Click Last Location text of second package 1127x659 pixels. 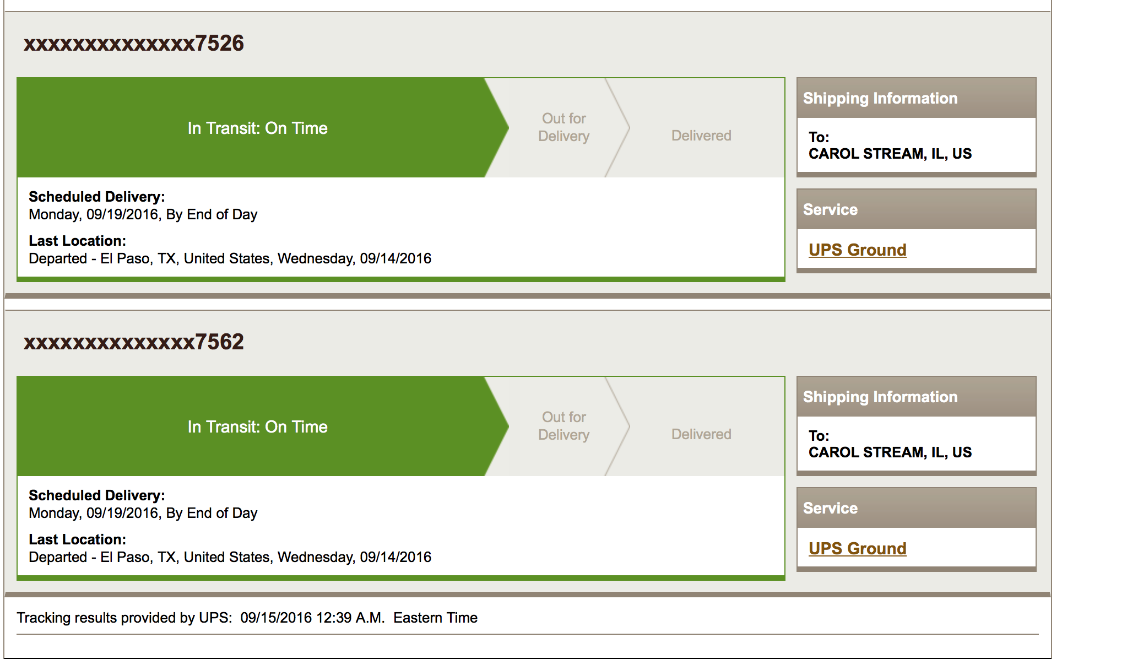(x=230, y=557)
